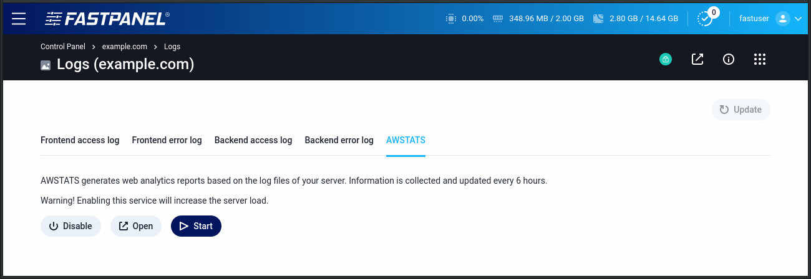This screenshot has height=279, width=811.
Task: Click the fastuser avatar icon
Action: (x=782, y=19)
